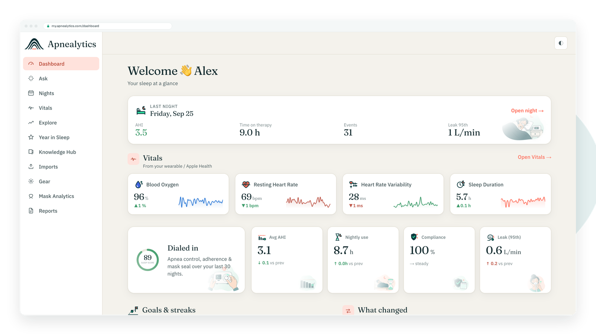
Task: Click the Resting Heart Rate heart icon
Action: [246, 184]
